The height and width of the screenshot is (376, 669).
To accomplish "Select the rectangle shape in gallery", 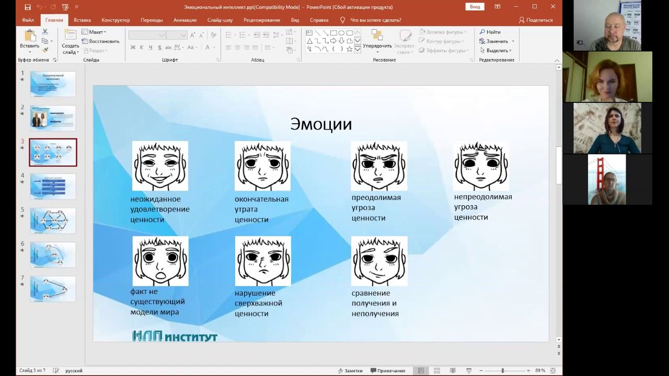I will click(x=333, y=33).
